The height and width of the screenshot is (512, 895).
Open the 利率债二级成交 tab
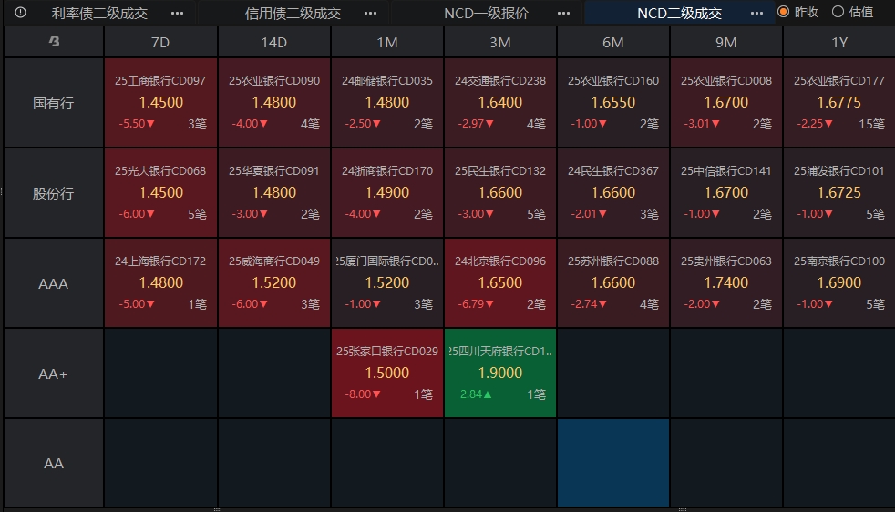[x=99, y=13]
